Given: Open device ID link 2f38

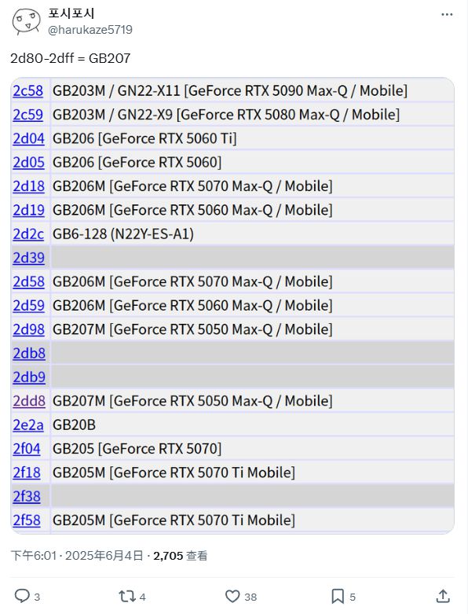Looking at the screenshot, I should (27, 497).
